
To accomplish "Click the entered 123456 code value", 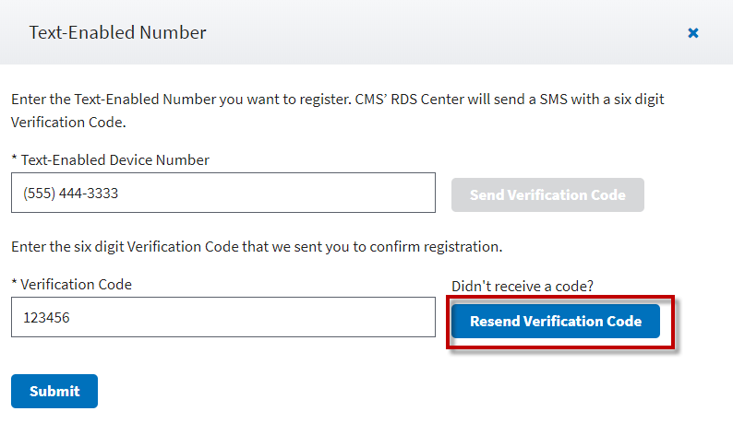I will (48, 318).
